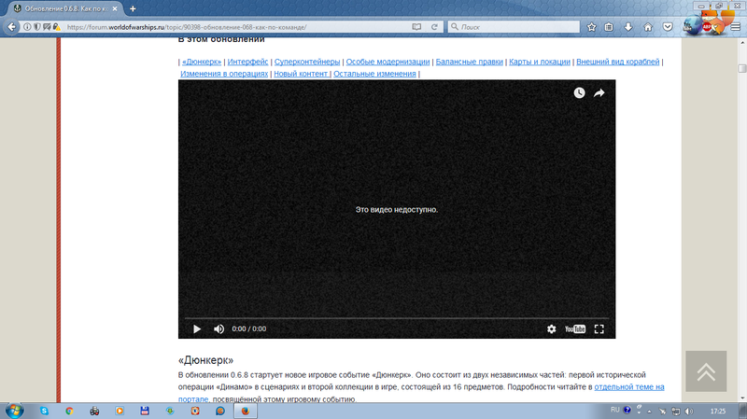
Task: Open the Особые модернизации link
Action: (388, 62)
